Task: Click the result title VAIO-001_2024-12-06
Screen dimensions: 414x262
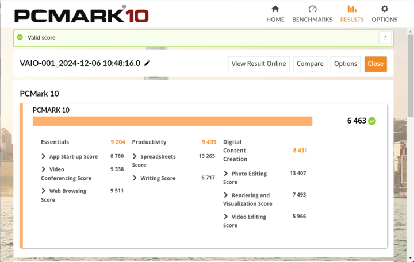Action: coord(80,63)
